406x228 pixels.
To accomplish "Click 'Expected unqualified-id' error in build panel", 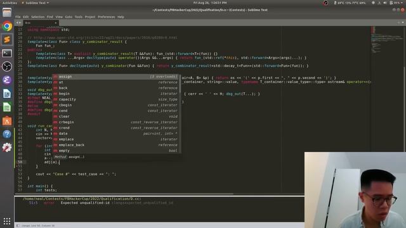I will point(85,203).
